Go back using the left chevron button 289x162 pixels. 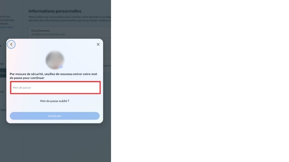(x=11, y=45)
